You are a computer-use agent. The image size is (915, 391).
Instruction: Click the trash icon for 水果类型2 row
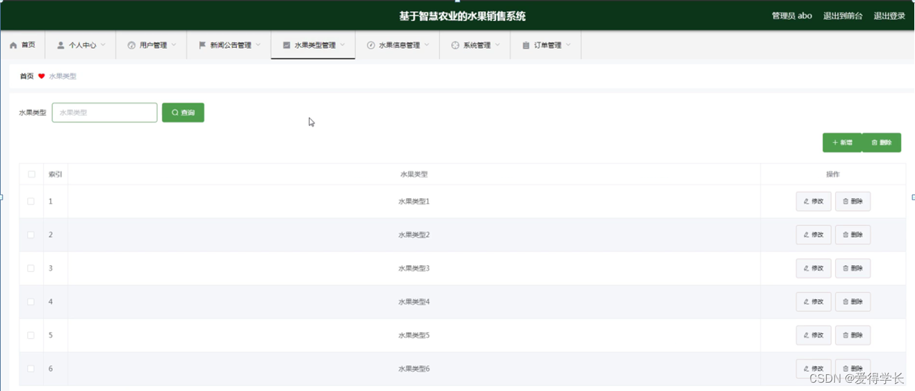tap(845, 235)
